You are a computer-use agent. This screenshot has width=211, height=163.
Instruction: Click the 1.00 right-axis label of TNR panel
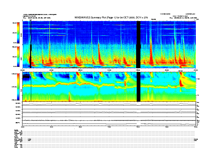[198, 79]
